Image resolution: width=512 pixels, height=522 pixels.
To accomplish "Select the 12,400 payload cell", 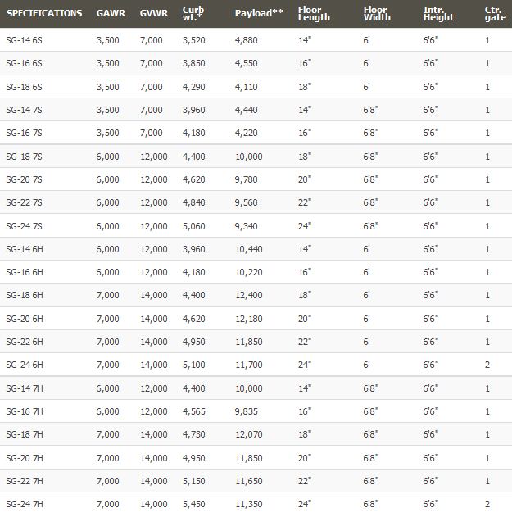I will [249, 295].
